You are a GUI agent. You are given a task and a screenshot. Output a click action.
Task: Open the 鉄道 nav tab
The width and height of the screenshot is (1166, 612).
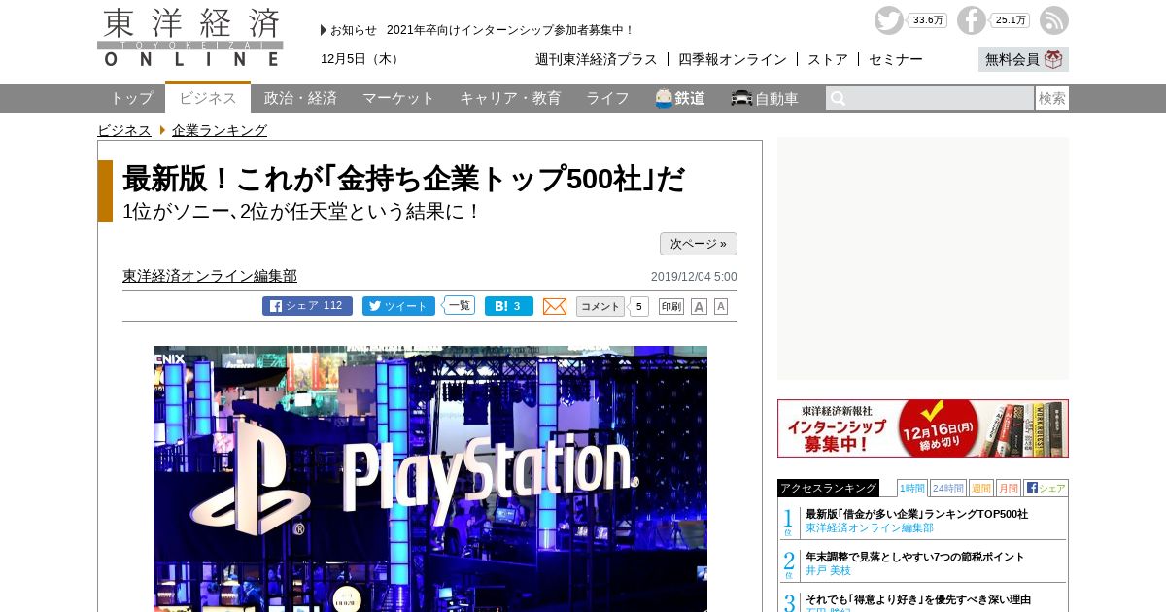point(680,98)
